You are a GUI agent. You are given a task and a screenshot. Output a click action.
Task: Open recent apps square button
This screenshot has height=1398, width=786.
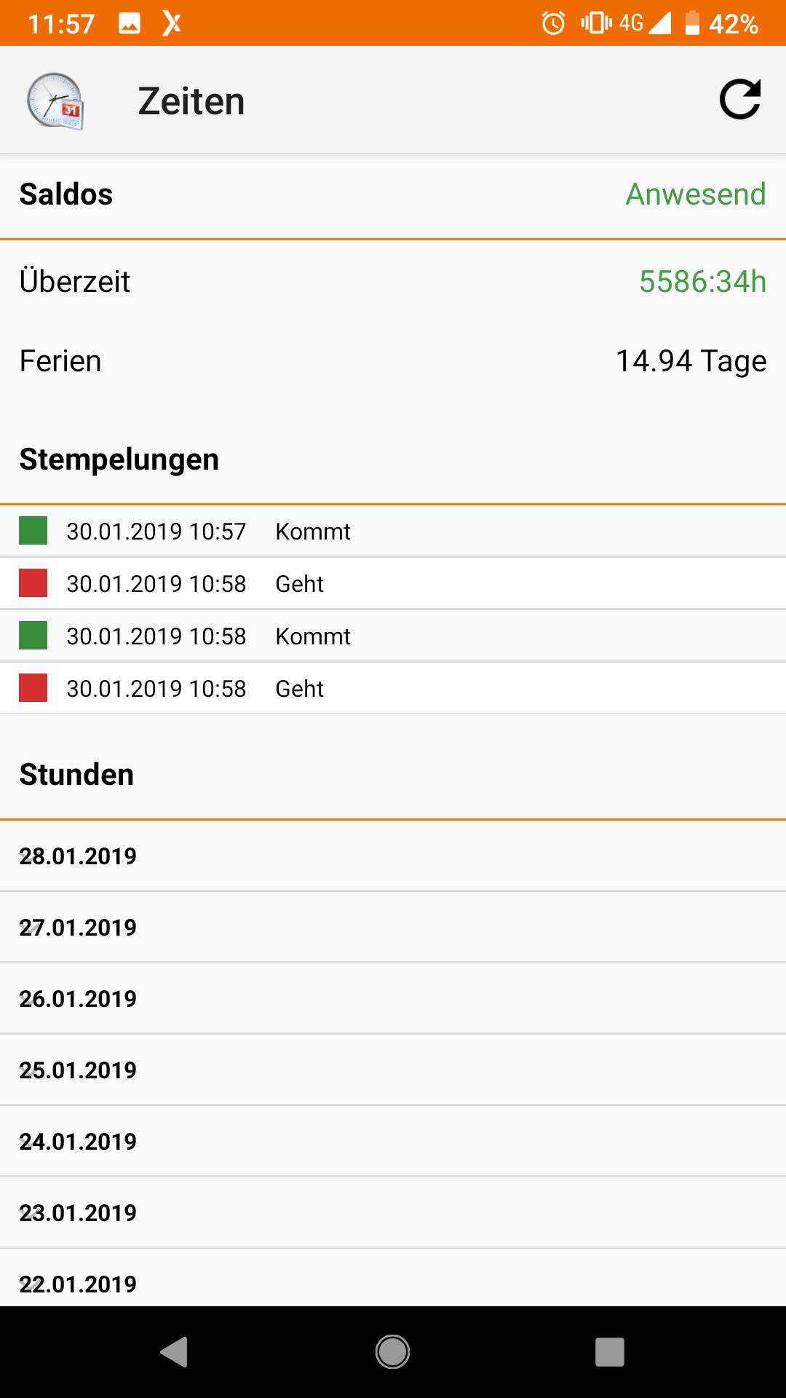610,1352
